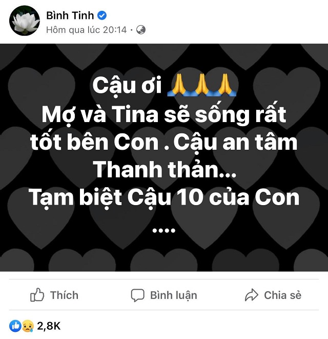Click the blue like reaction icon
Image resolution: width=328 pixels, height=339 pixels.
tap(15, 325)
